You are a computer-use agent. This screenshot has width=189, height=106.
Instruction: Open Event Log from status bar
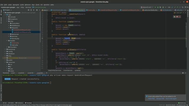click(x=182, y=103)
